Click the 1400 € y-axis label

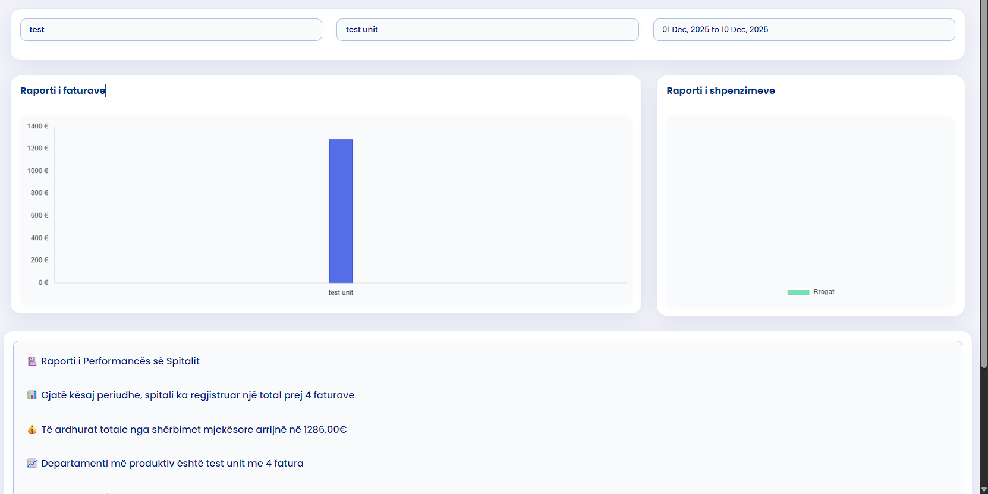[37, 127]
